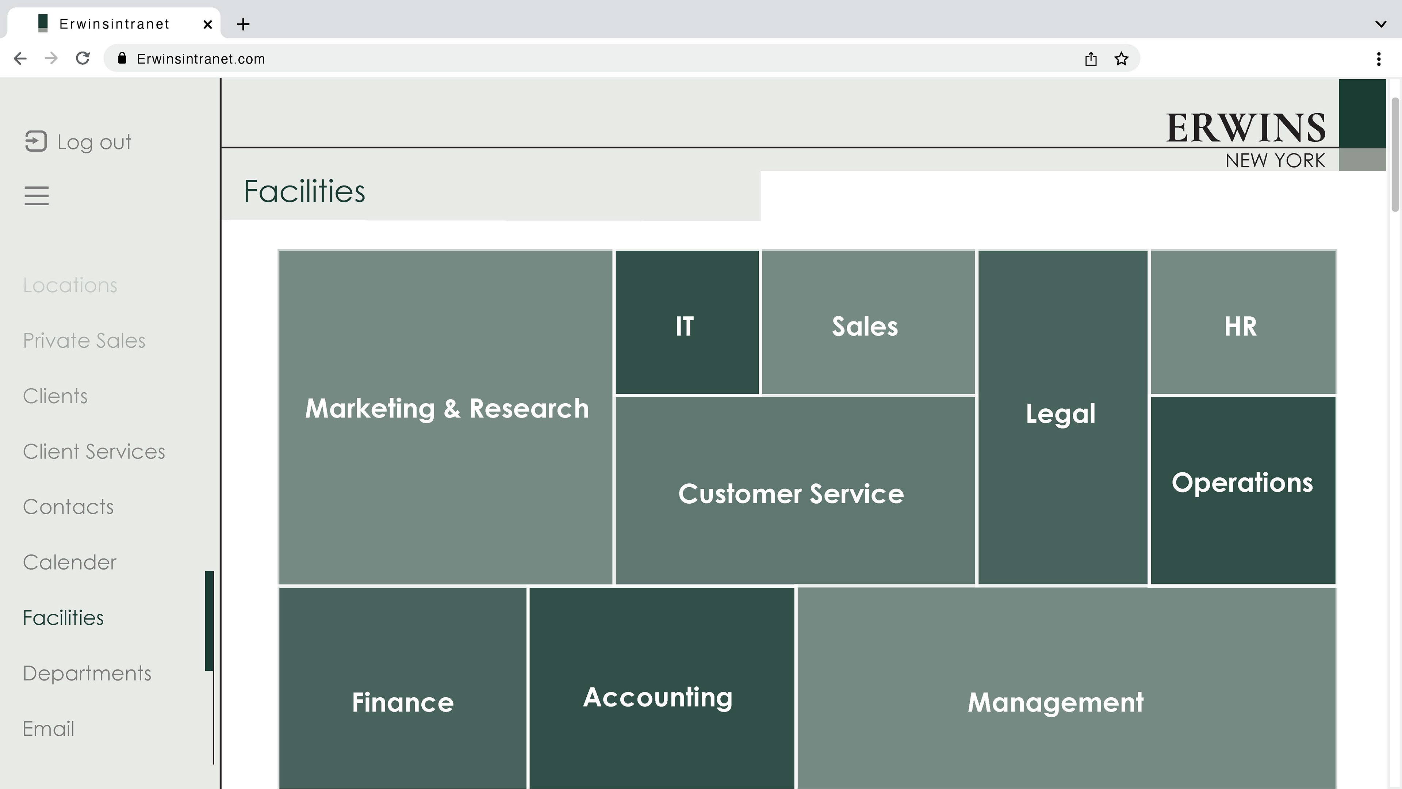The width and height of the screenshot is (1402, 789).
Task: Open a new browser tab
Action: (x=243, y=24)
